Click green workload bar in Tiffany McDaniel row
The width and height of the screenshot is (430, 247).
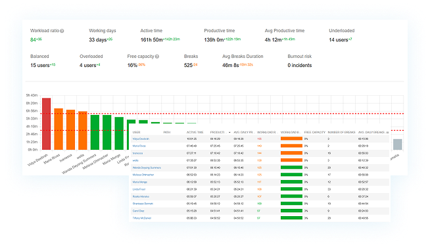291,218
